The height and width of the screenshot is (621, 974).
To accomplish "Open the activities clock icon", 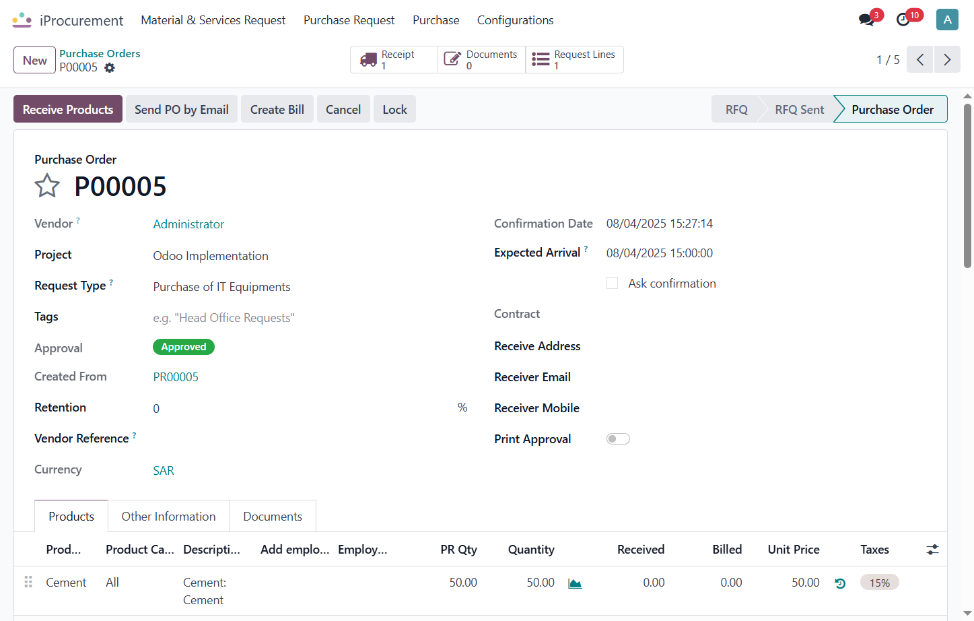I will (x=903, y=20).
